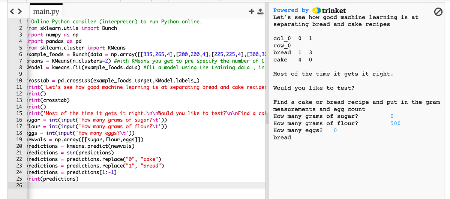Click the replace "0" with "cake" line
The width and height of the screenshot is (450, 199).
coord(94,159)
